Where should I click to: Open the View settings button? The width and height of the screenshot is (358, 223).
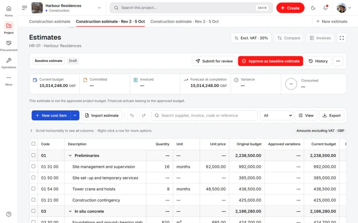point(306,115)
